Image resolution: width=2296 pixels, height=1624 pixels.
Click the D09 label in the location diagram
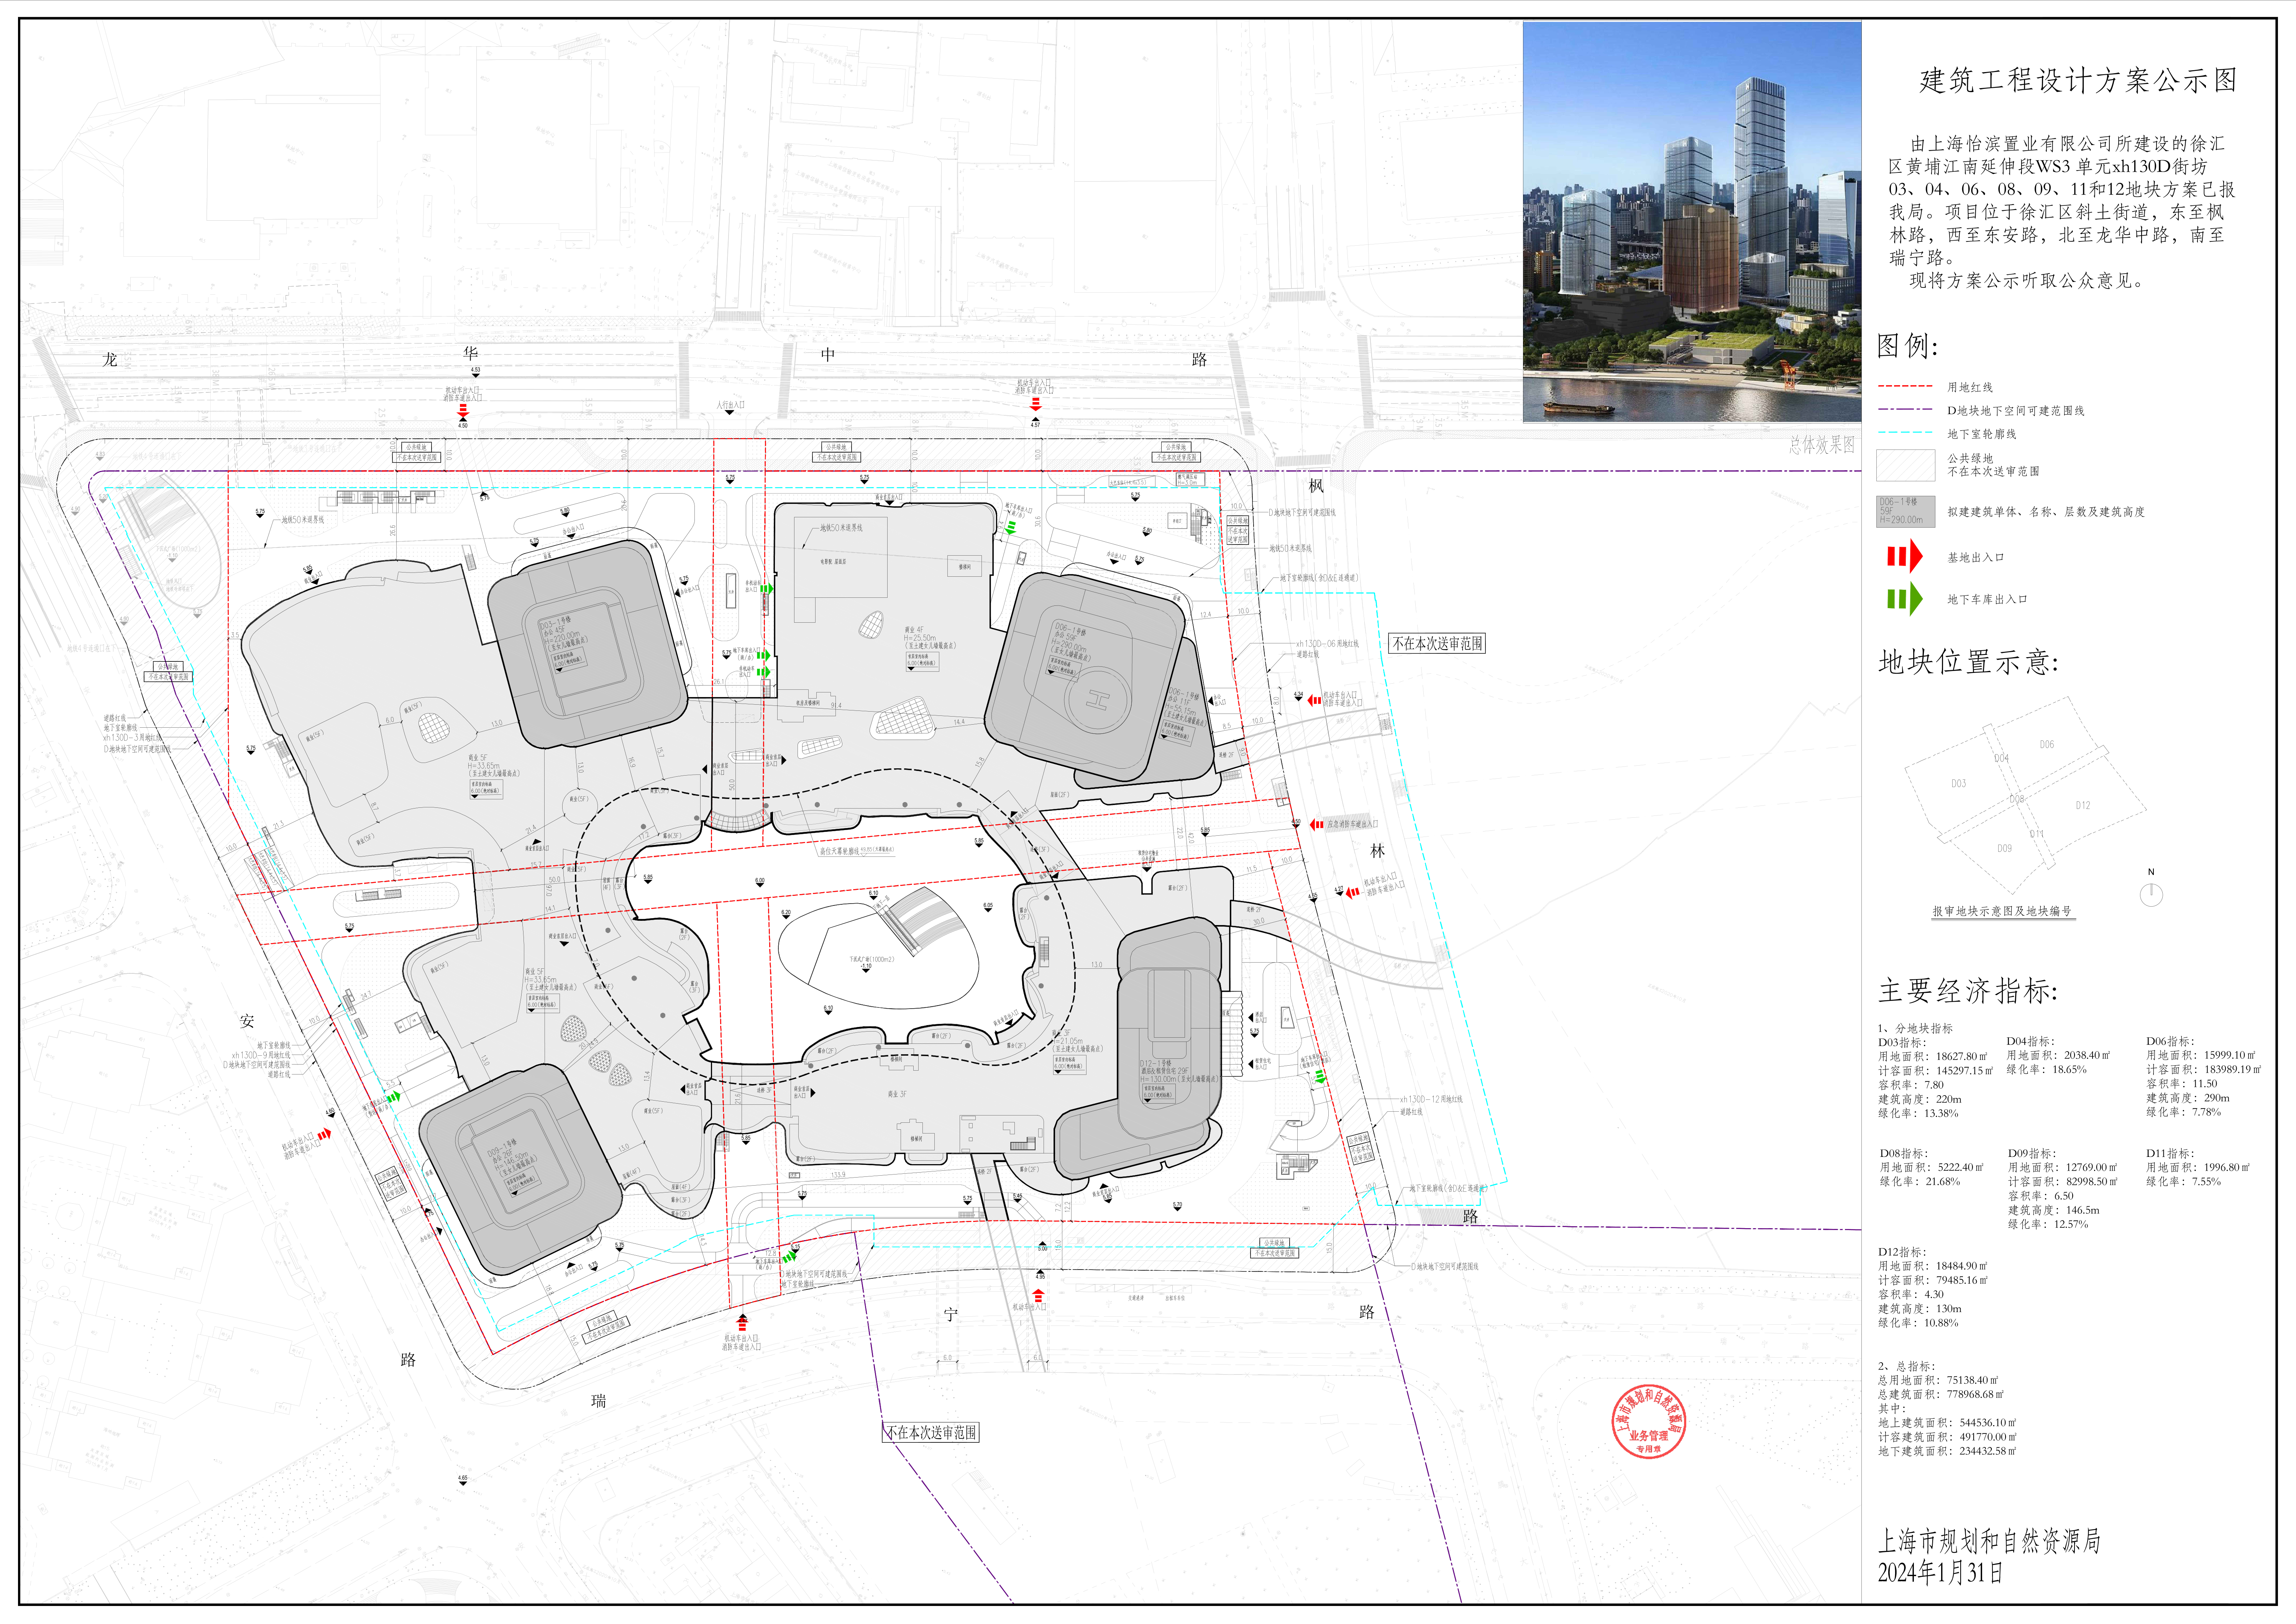(x=2004, y=848)
